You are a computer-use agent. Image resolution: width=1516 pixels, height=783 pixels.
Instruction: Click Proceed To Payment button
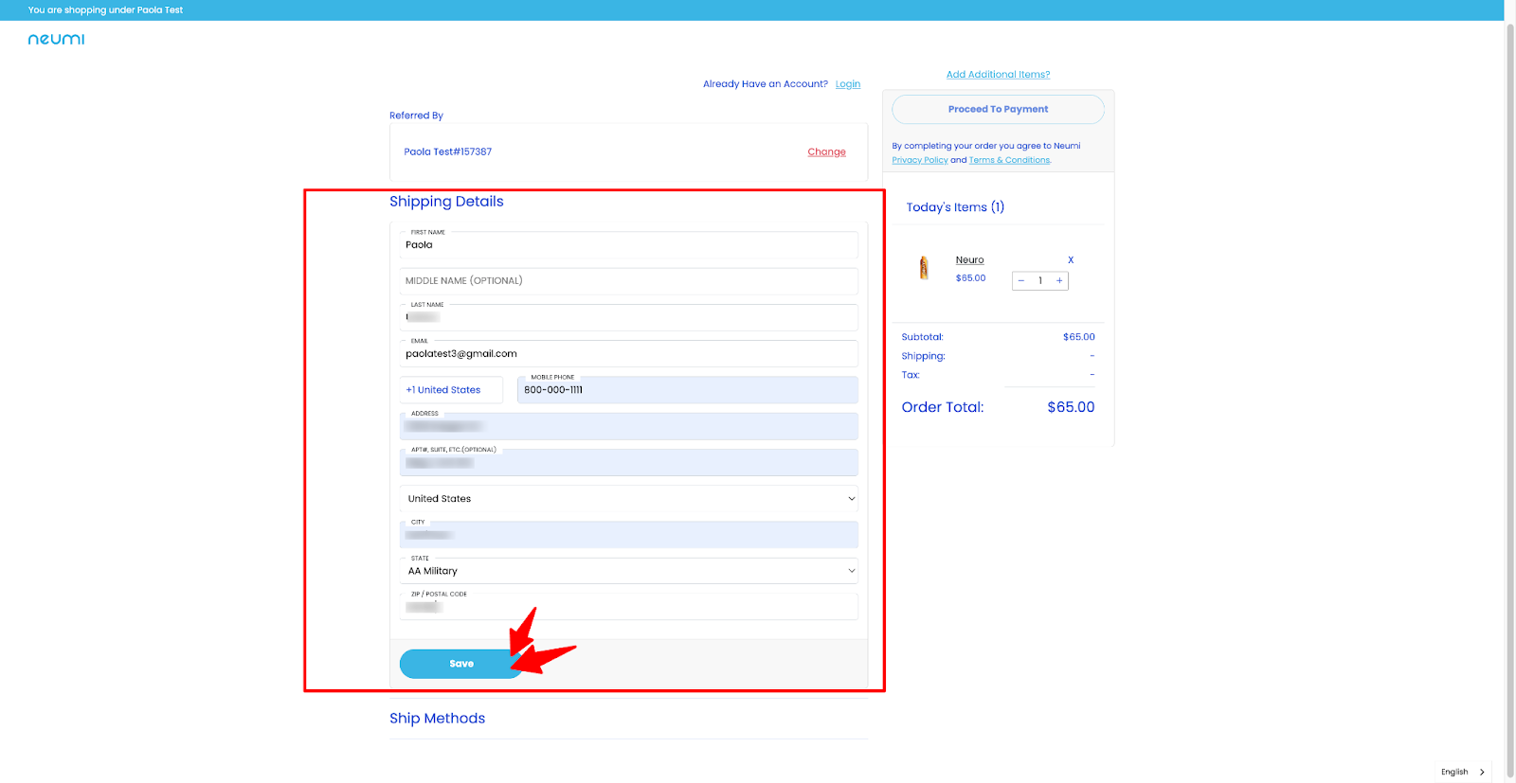click(x=998, y=110)
